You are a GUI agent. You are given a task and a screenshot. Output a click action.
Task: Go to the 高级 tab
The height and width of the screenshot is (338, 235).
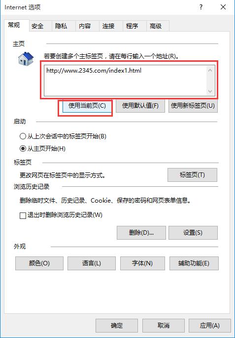tap(156, 26)
